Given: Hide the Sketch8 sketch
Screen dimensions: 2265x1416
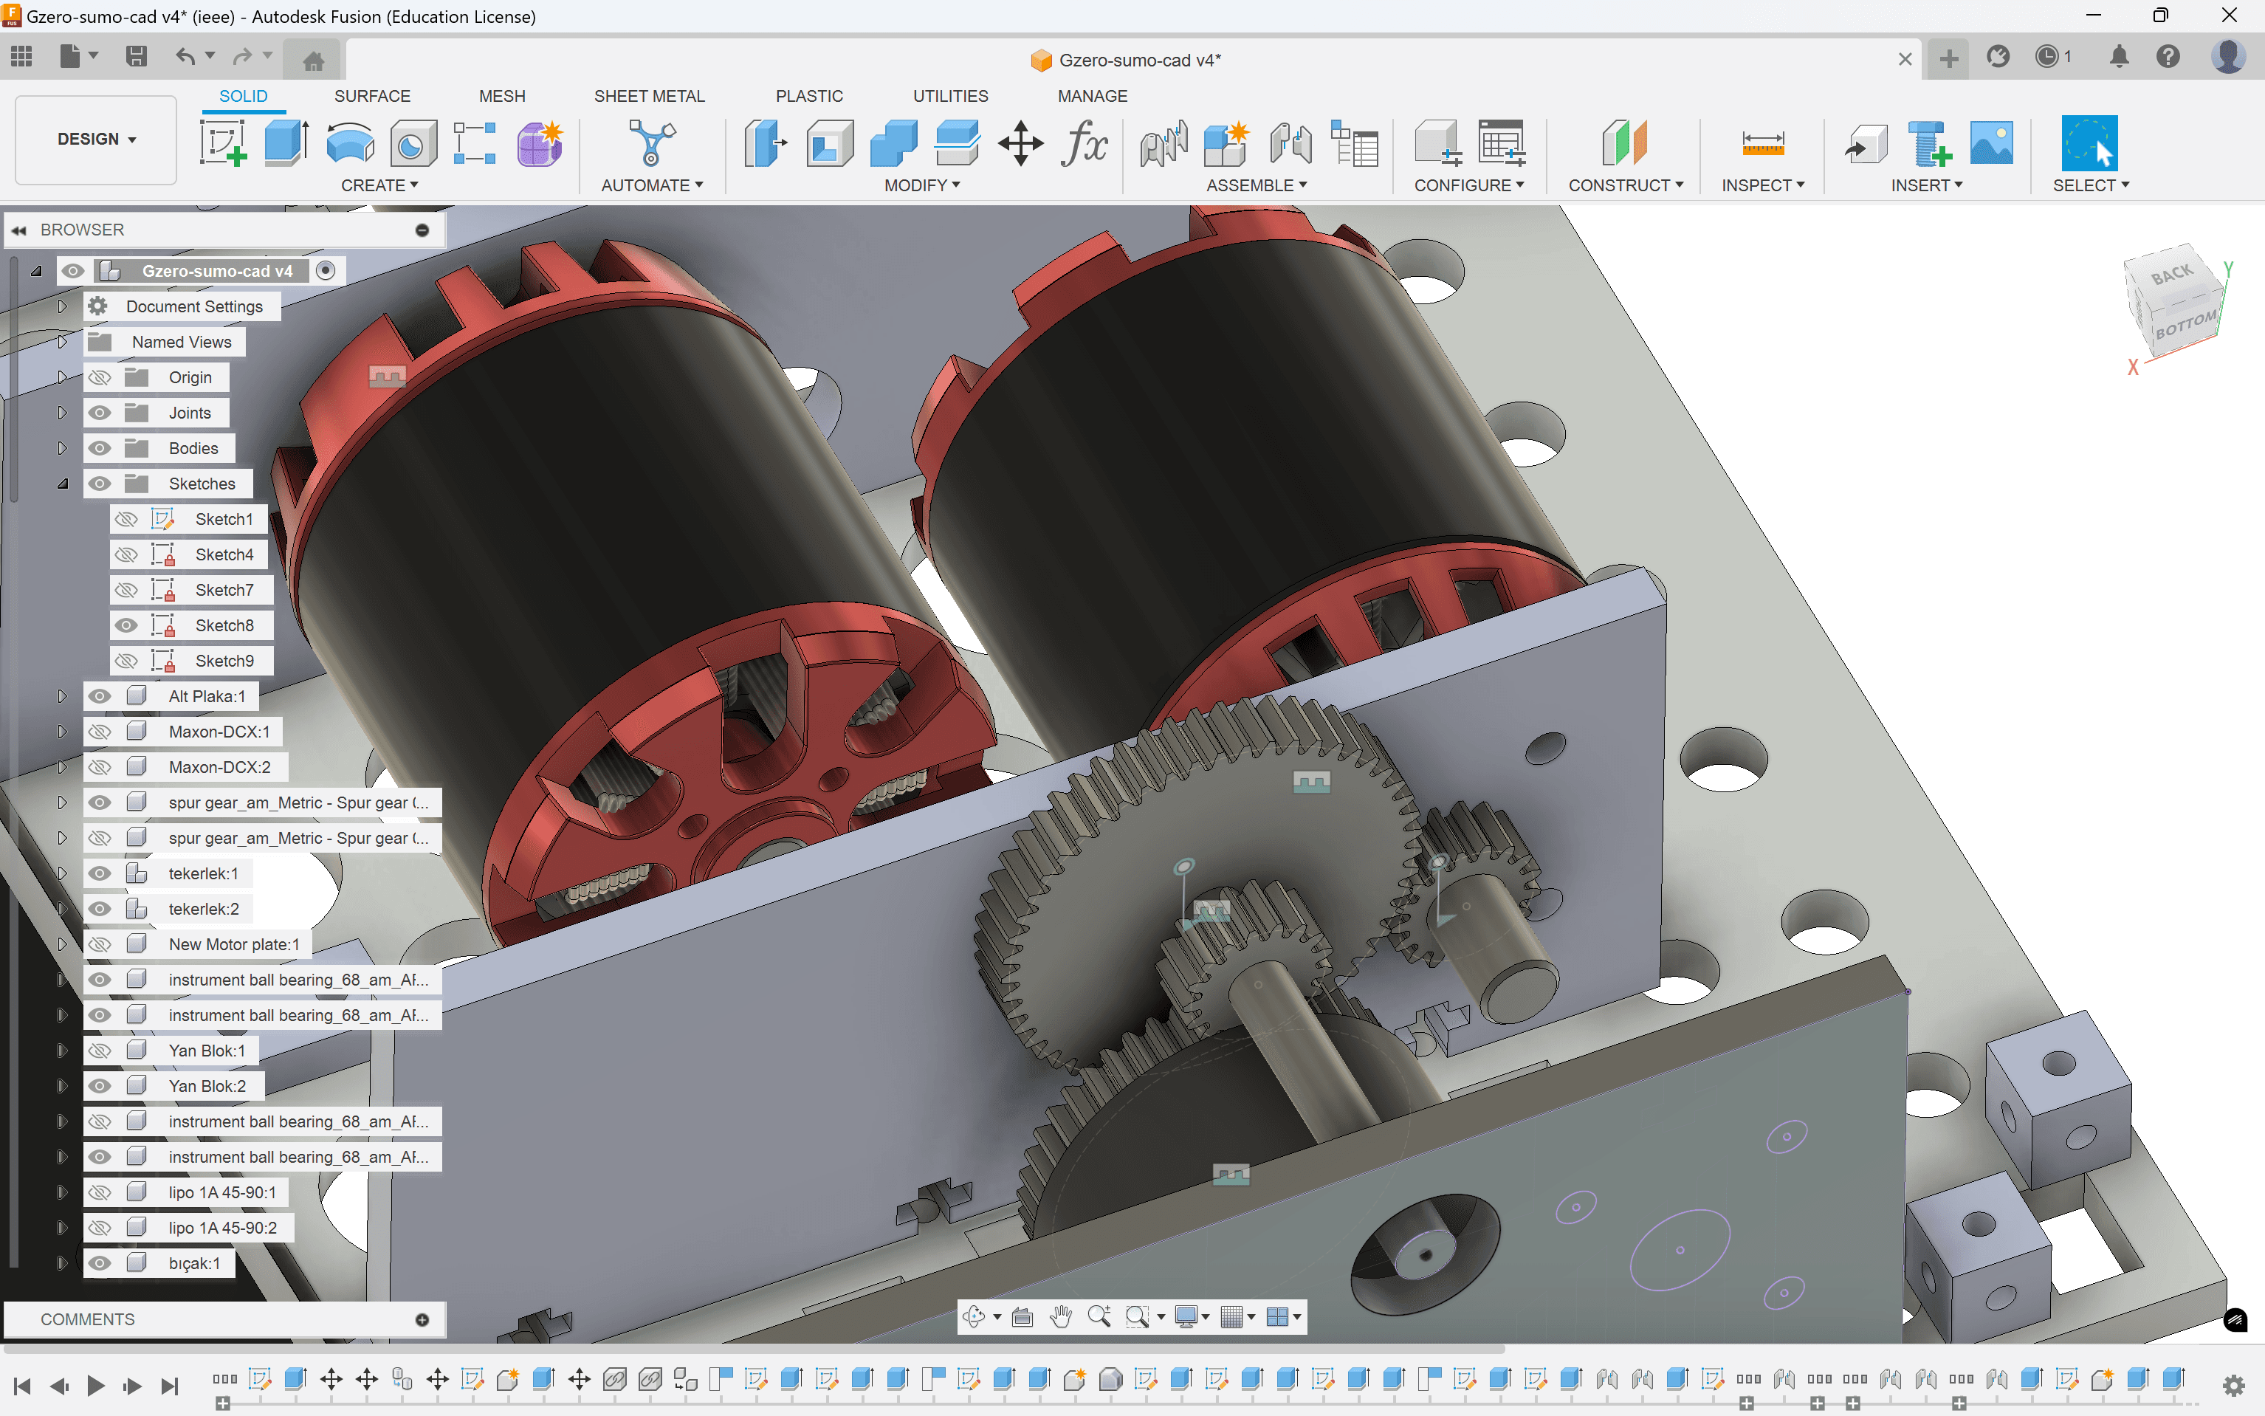Looking at the screenshot, I should [126, 625].
